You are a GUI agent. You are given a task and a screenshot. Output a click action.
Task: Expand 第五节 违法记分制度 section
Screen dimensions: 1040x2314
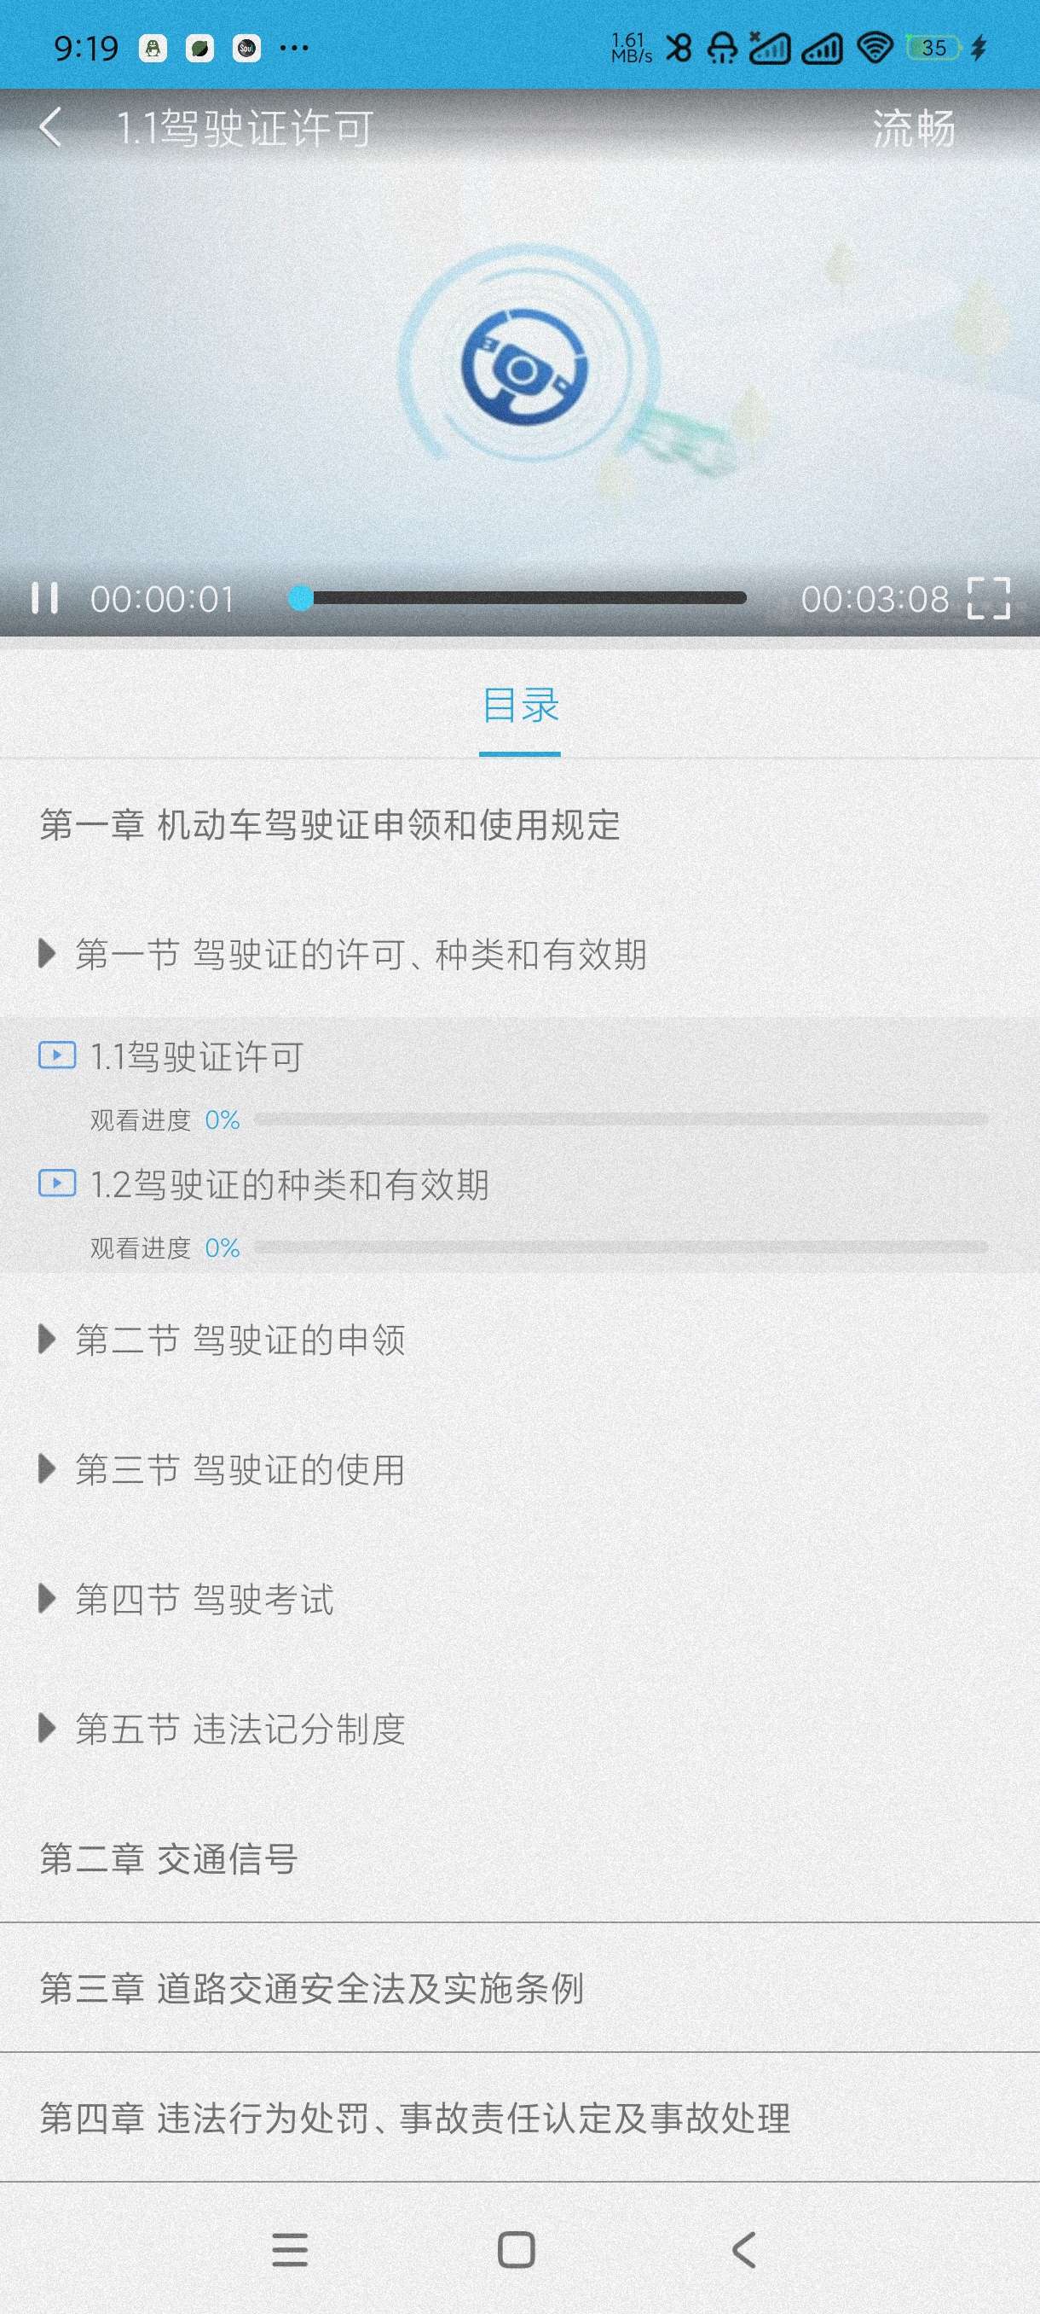[x=240, y=1729]
